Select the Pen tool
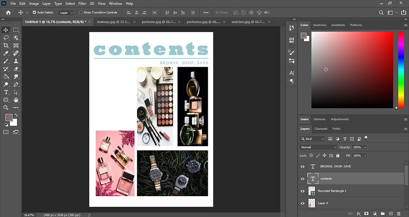Viewport: 409px width, 217px height. 16,85
